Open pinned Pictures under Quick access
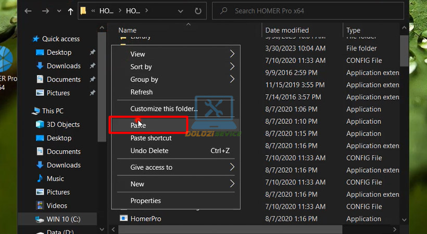This screenshot has height=234, width=427. pos(58,93)
